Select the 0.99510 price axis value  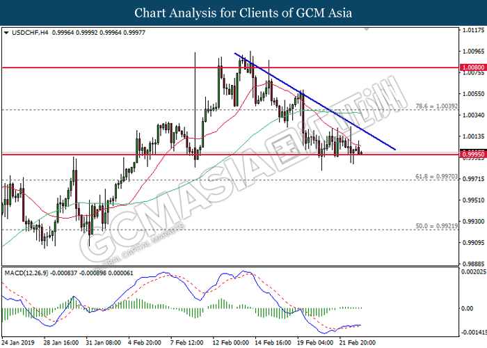(474, 200)
